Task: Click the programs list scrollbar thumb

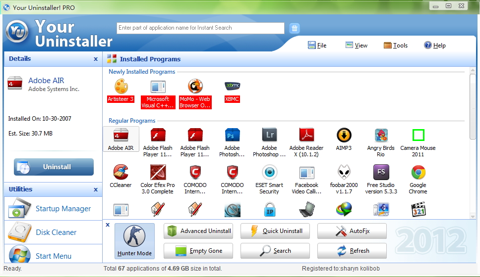Action: (x=473, y=106)
